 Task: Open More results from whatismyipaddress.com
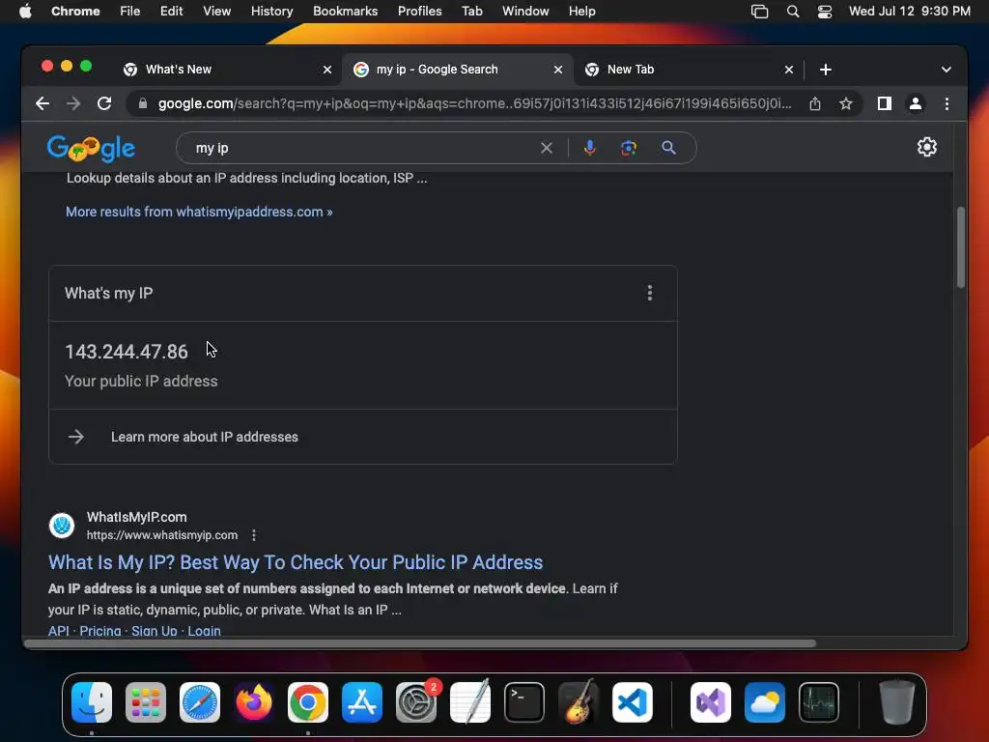tap(199, 212)
